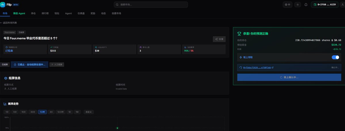Screen dimensions: 345x131
Task: Select the 12小时 interval
Action: (60, 112)
